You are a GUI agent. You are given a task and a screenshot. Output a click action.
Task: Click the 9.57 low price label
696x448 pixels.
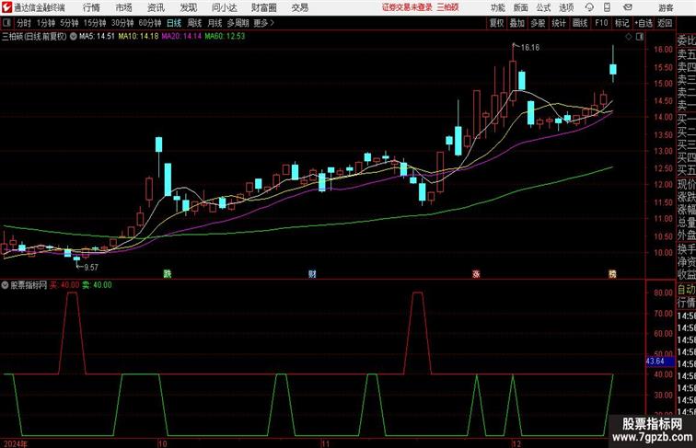tap(91, 267)
